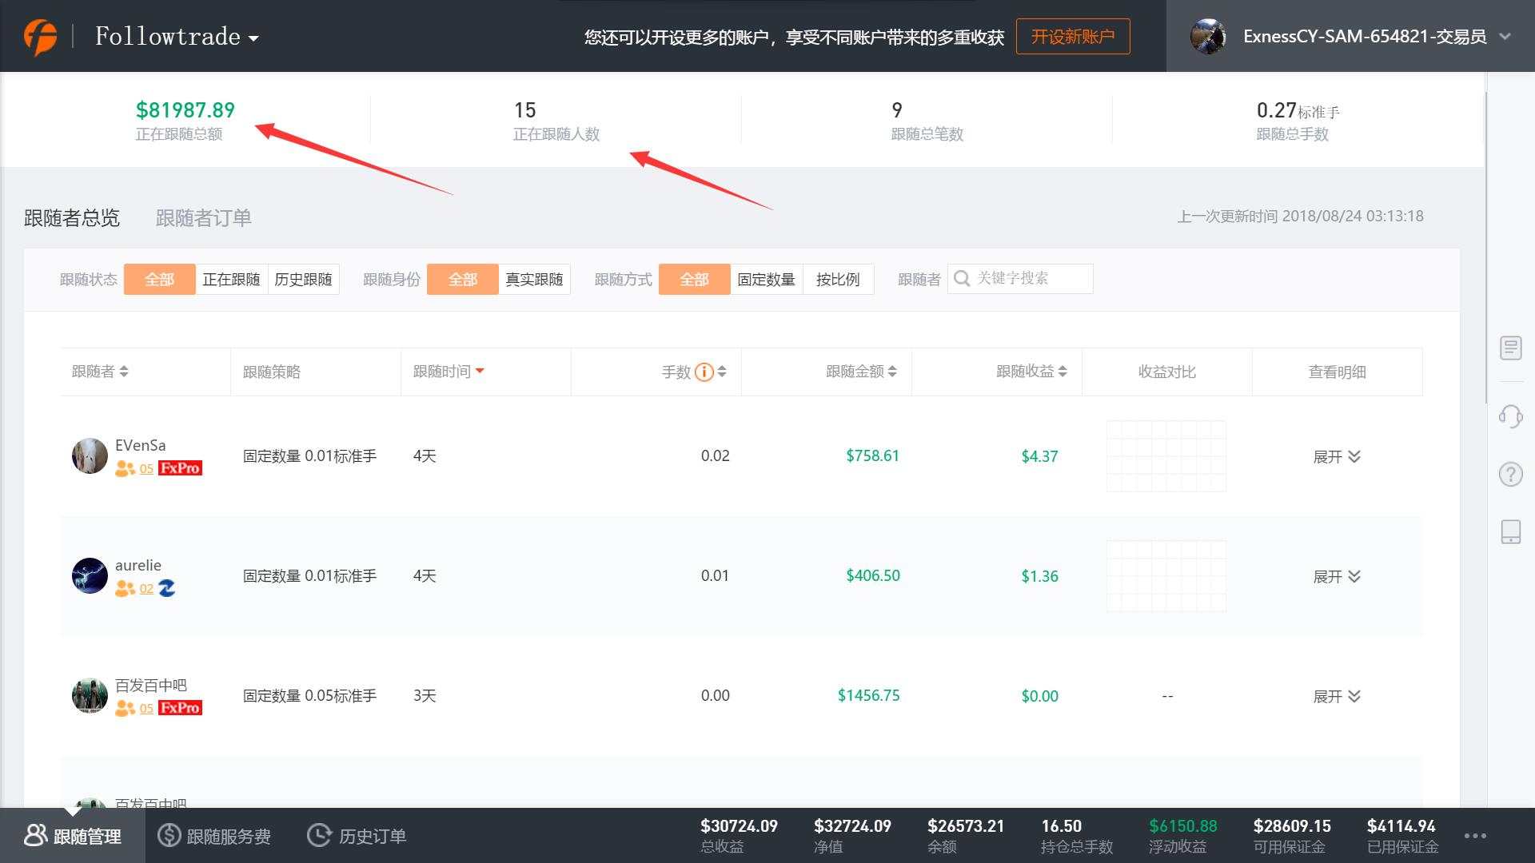Open the document notes icon in right sidebar
Screen dimensions: 1535x863
coord(1510,348)
